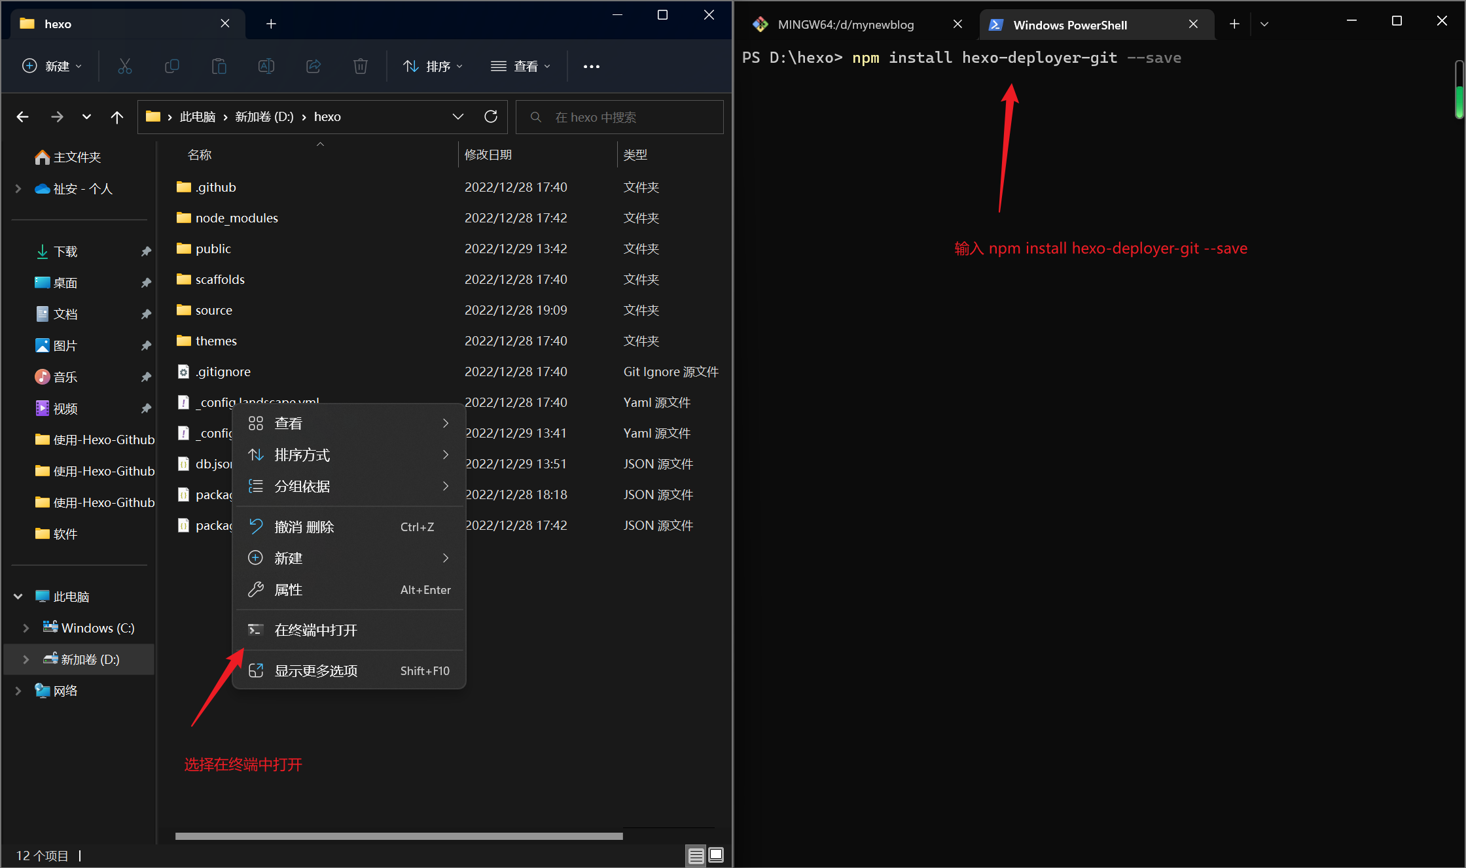Open 分组依据 submenu in context menu

[x=349, y=486]
